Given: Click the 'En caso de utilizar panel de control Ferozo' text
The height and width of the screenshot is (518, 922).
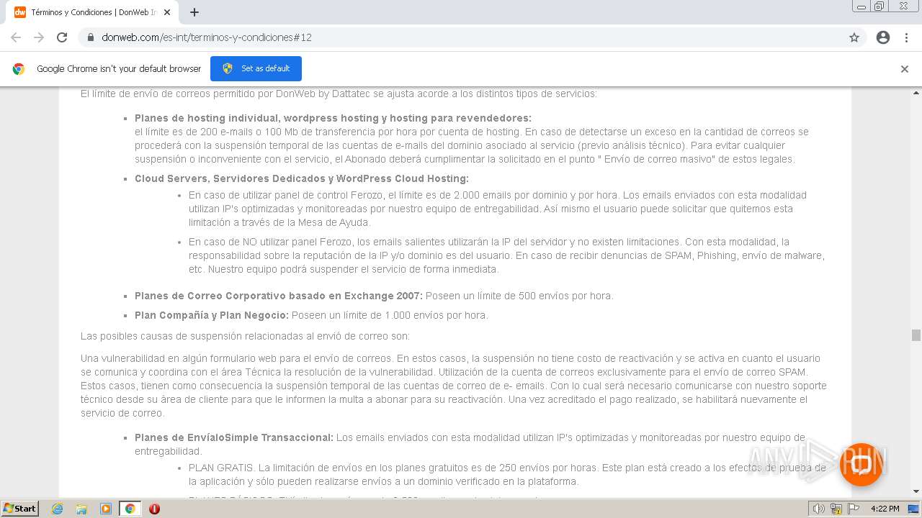Looking at the screenshot, I should click(498, 209).
